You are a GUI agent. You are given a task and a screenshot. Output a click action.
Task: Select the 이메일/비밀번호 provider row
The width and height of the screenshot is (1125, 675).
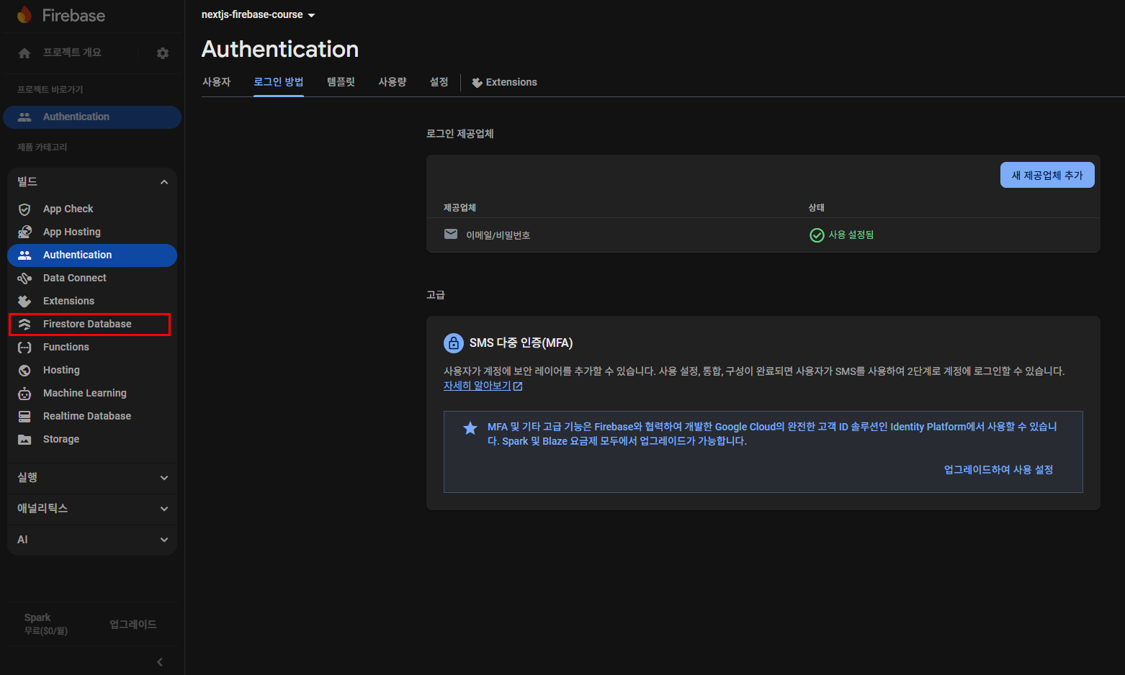[x=498, y=235]
